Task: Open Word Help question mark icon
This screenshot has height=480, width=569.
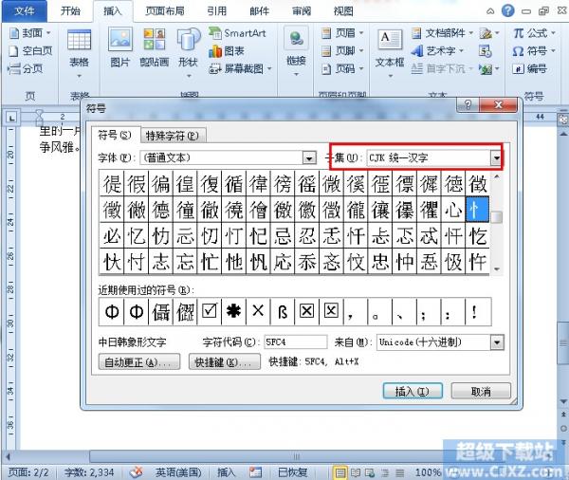Action: (508, 10)
